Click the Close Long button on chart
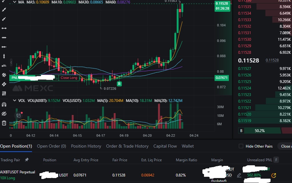292x183 pixels. point(68,78)
